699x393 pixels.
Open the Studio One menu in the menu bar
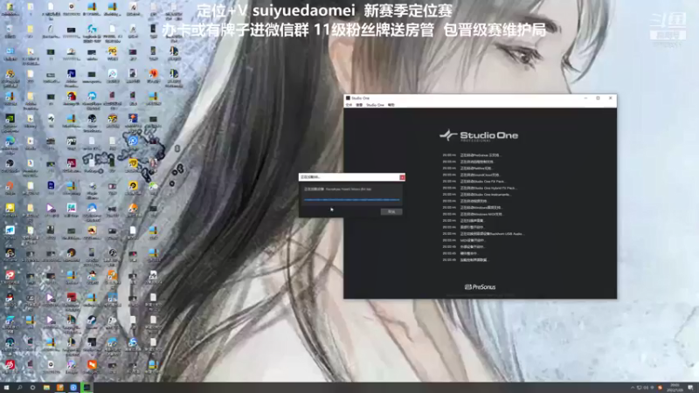(375, 105)
